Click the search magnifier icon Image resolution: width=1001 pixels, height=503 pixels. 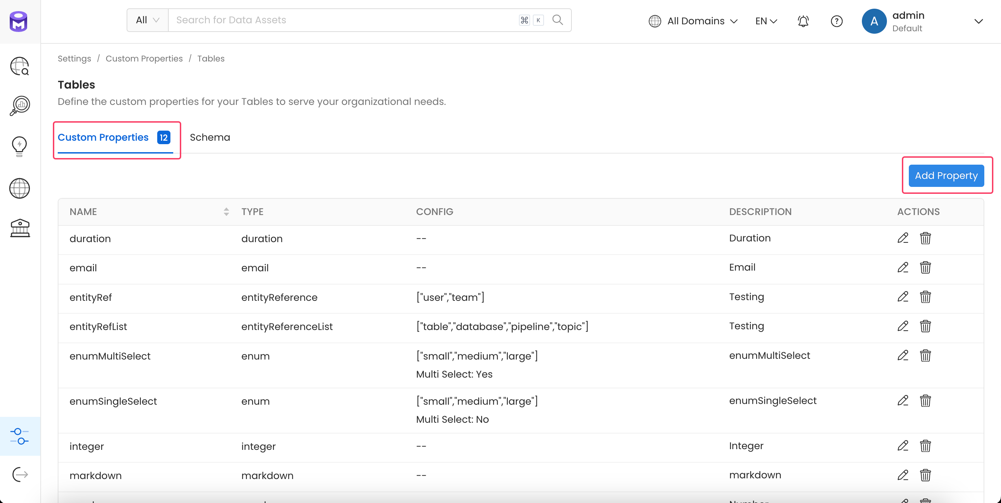pos(558,20)
